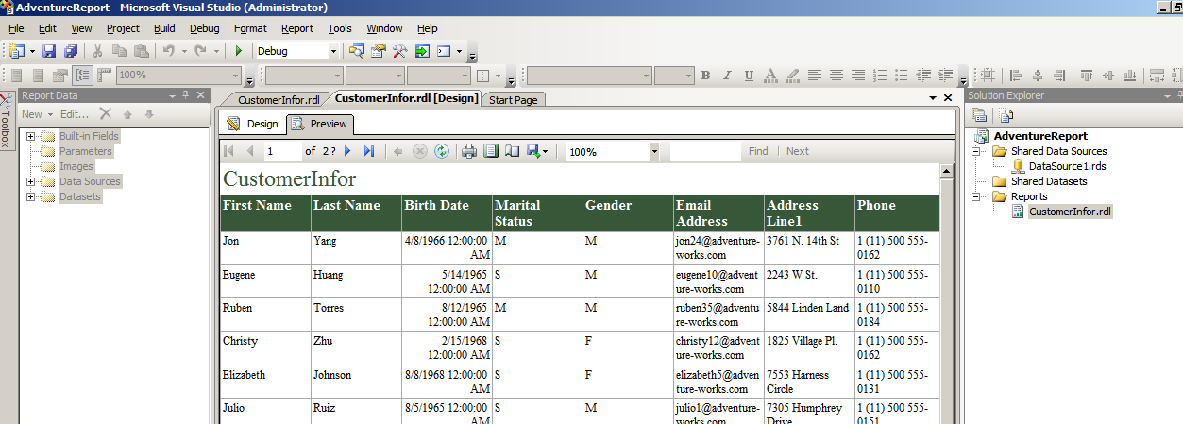This screenshot has height=424, width=1183.
Task: Open Solution Explorer from the main toolbar
Action: point(357,51)
